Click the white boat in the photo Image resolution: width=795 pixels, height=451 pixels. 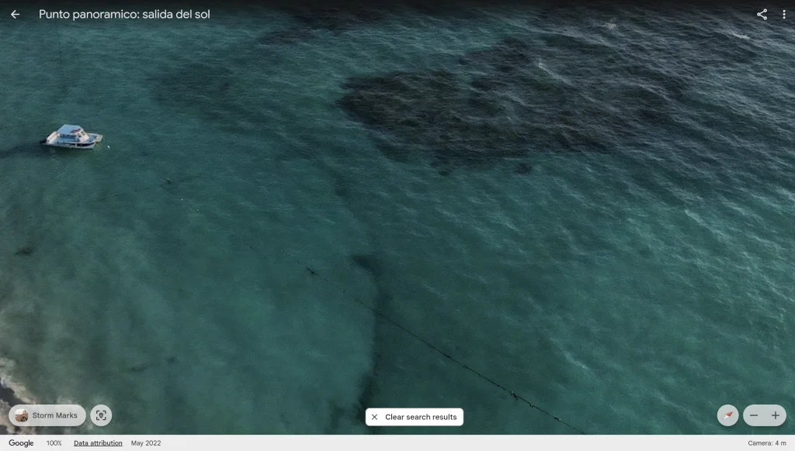[x=73, y=136]
